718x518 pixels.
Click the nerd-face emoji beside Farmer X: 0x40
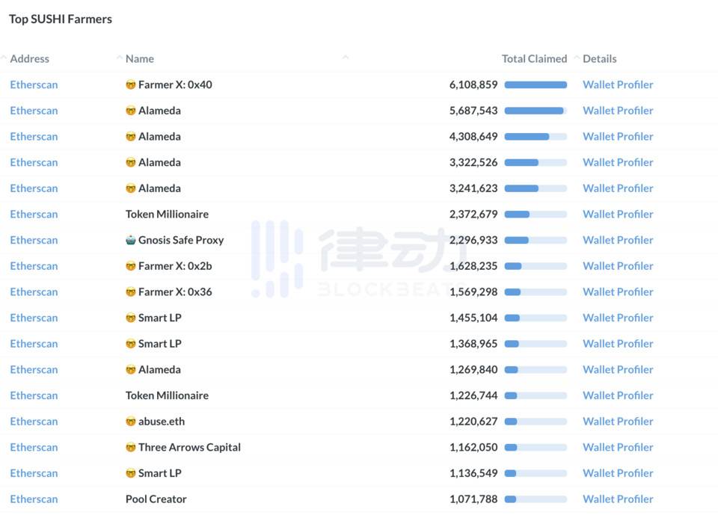click(130, 84)
